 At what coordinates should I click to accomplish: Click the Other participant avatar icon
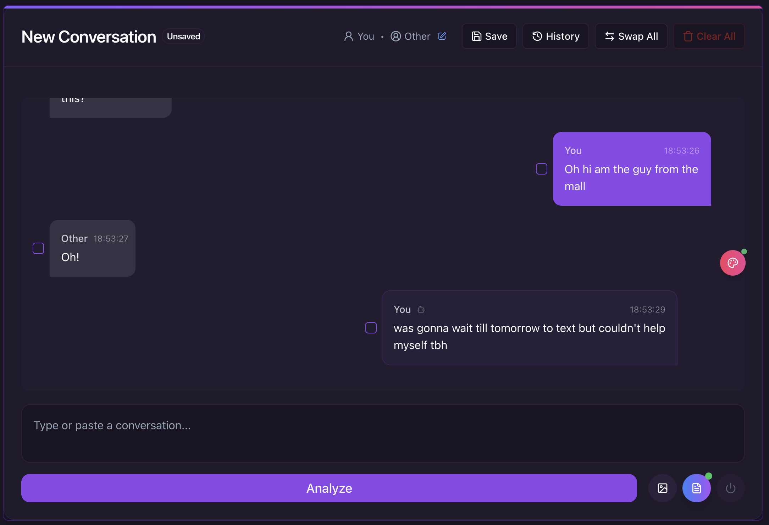(396, 36)
